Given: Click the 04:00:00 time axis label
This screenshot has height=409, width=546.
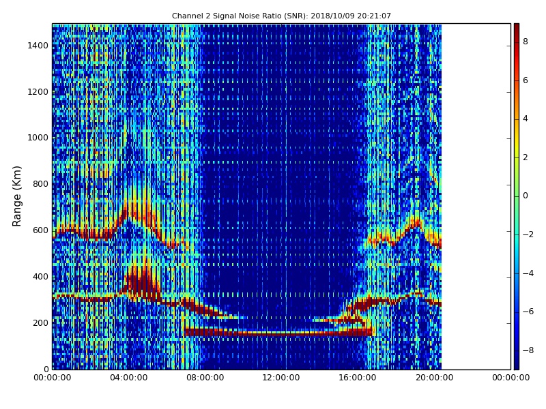Looking at the screenshot, I should tap(129, 378).
